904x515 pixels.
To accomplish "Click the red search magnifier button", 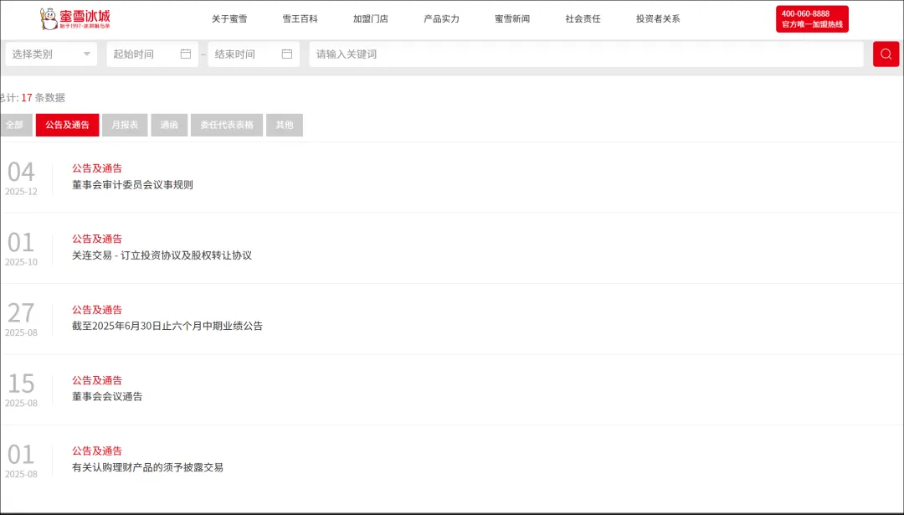I will point(886,54).
